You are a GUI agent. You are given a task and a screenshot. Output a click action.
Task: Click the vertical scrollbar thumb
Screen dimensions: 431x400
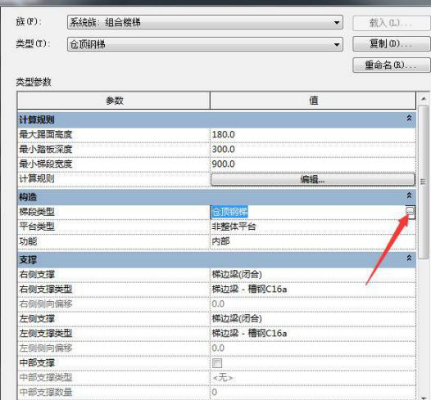pos(423,182)
